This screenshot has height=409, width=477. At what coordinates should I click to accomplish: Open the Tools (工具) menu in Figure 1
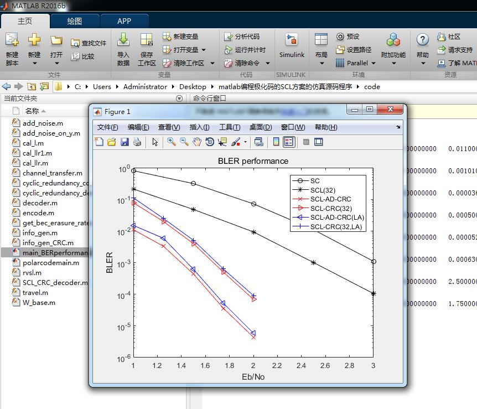[x=230, y=127]
